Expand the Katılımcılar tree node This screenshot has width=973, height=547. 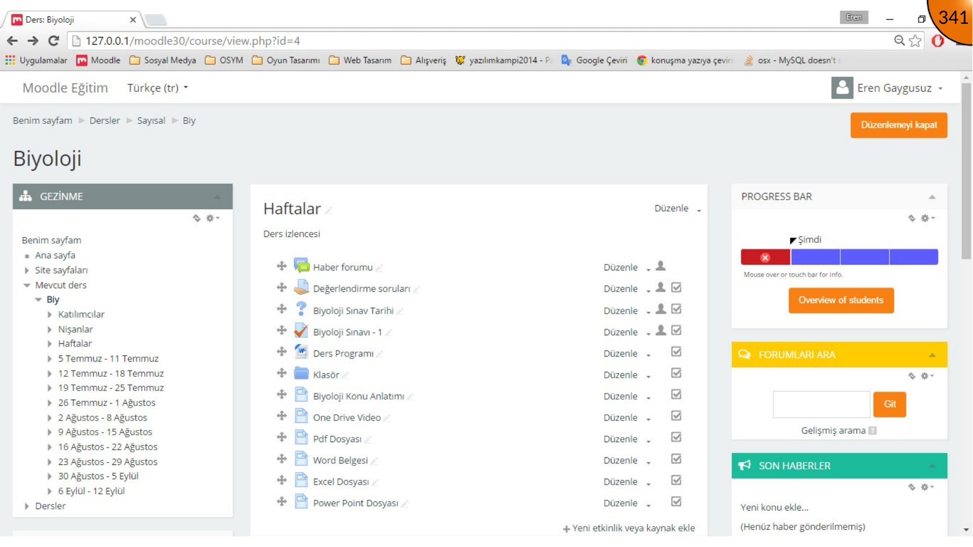[x=50, y=315]
